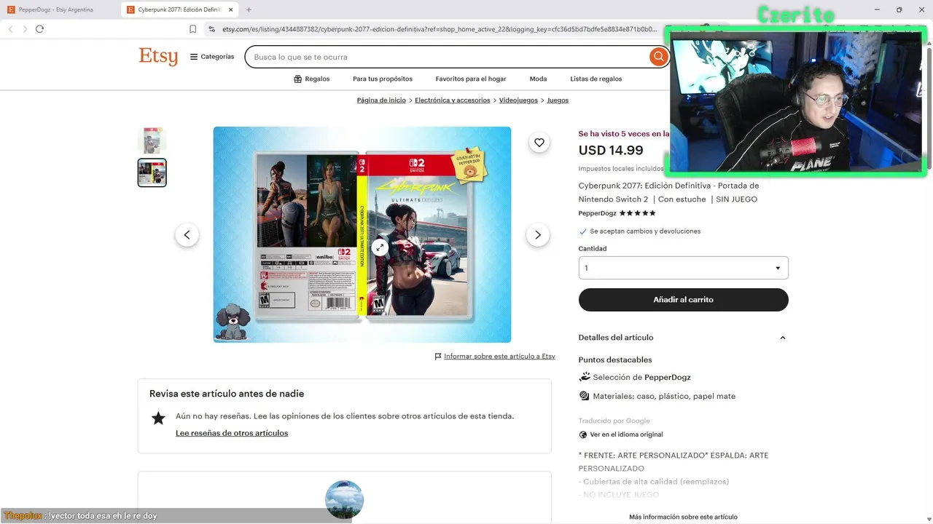The height and width of the screenshot is (524, 933).
Task: Open Lee reseñas de otros artículos link
Action: coord(232,433)
